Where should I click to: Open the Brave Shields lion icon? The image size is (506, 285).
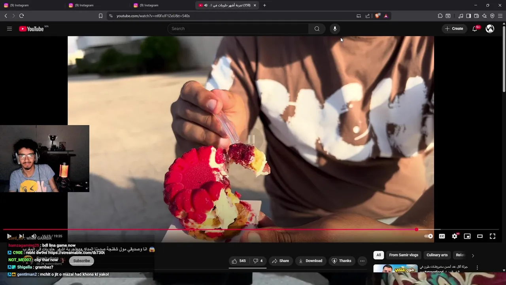tap(378, 16)
